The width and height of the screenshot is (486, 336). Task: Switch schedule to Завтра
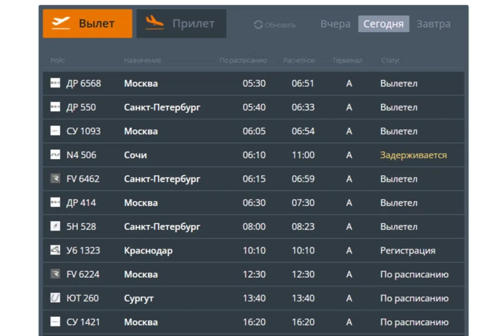click(x=433, y=24)
